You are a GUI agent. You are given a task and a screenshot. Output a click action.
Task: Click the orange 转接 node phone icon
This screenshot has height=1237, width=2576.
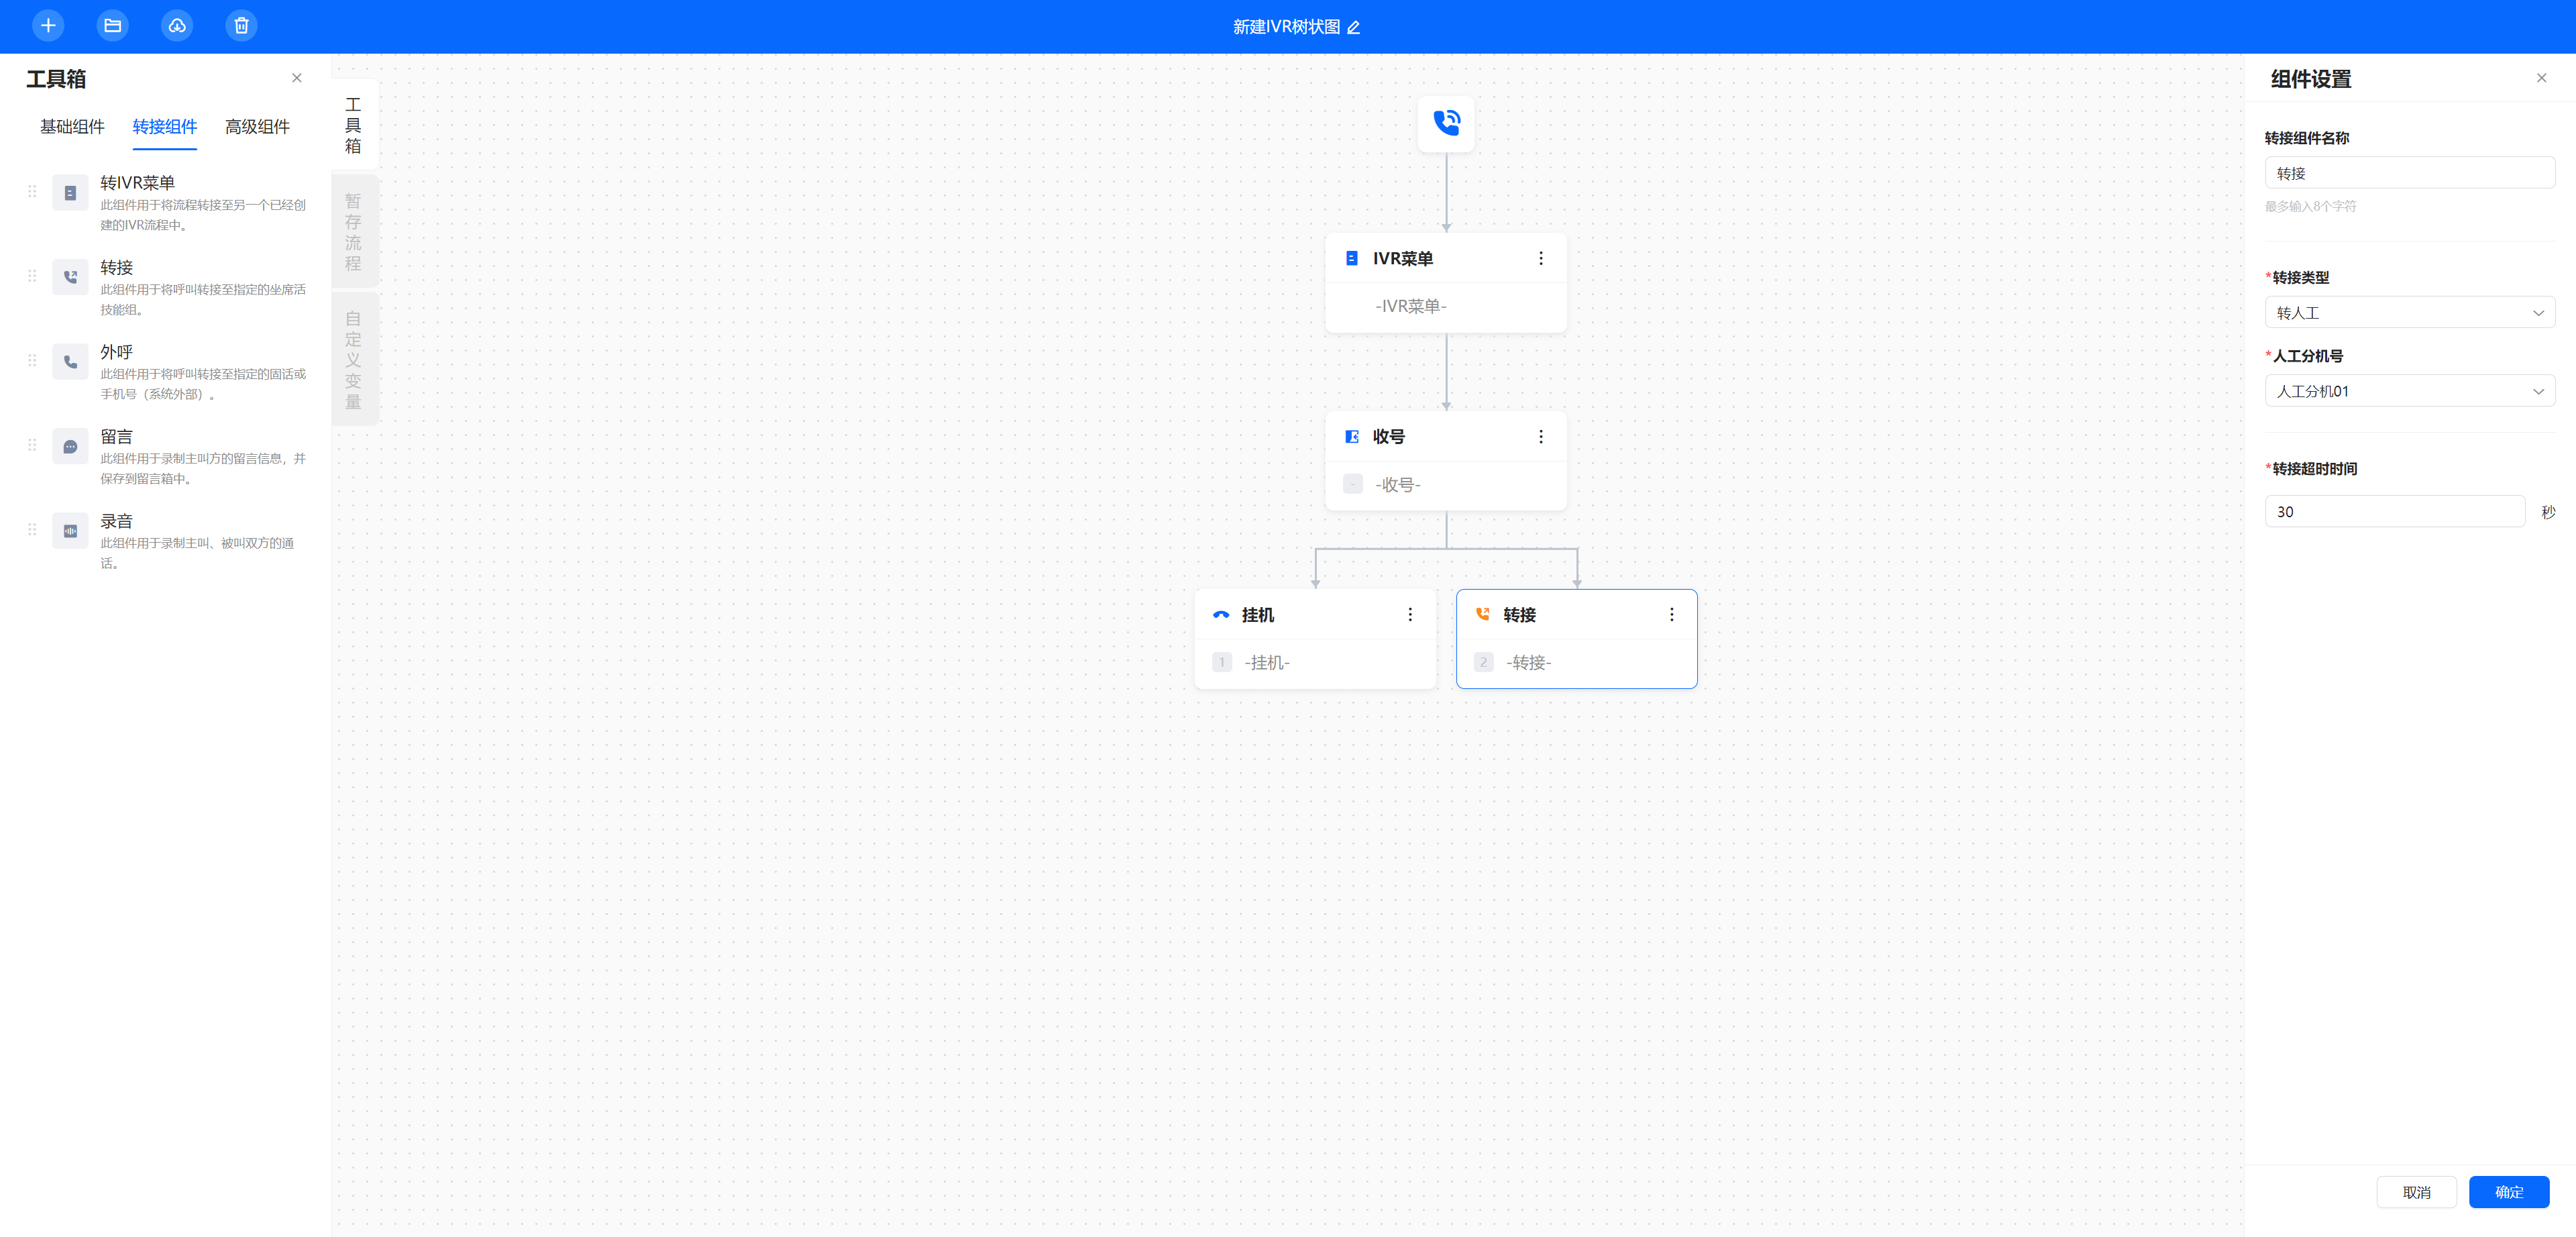[x=1483, y=614]
